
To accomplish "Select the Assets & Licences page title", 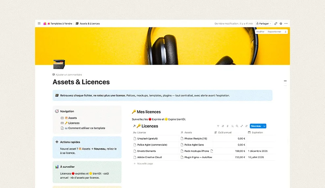I will 81,82.
